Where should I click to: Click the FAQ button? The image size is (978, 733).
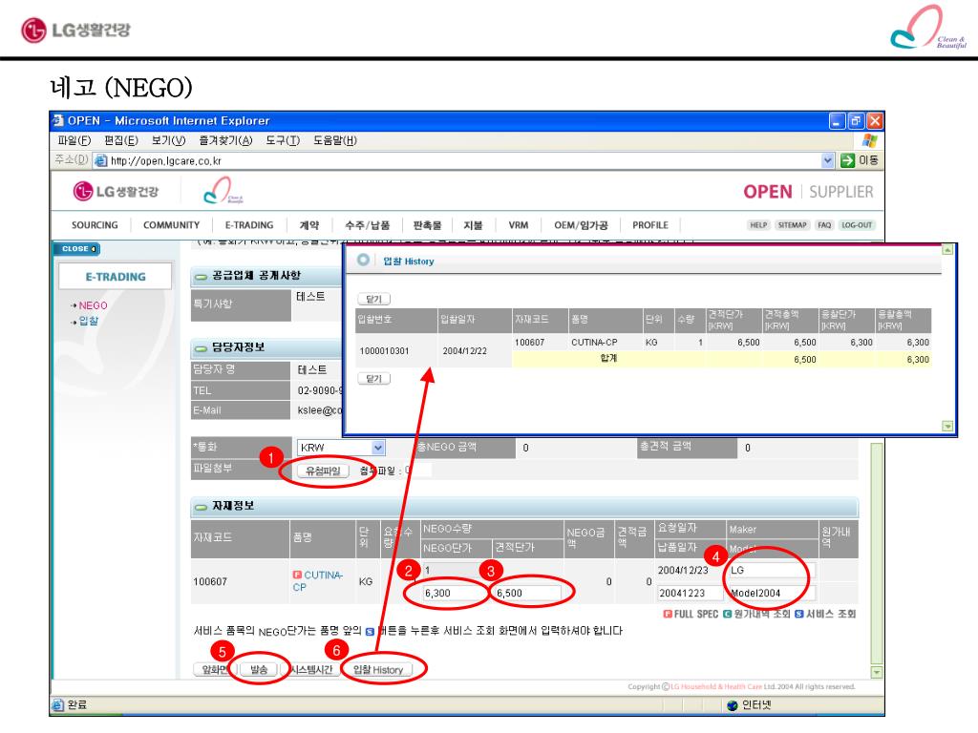(x=824, y=225)
